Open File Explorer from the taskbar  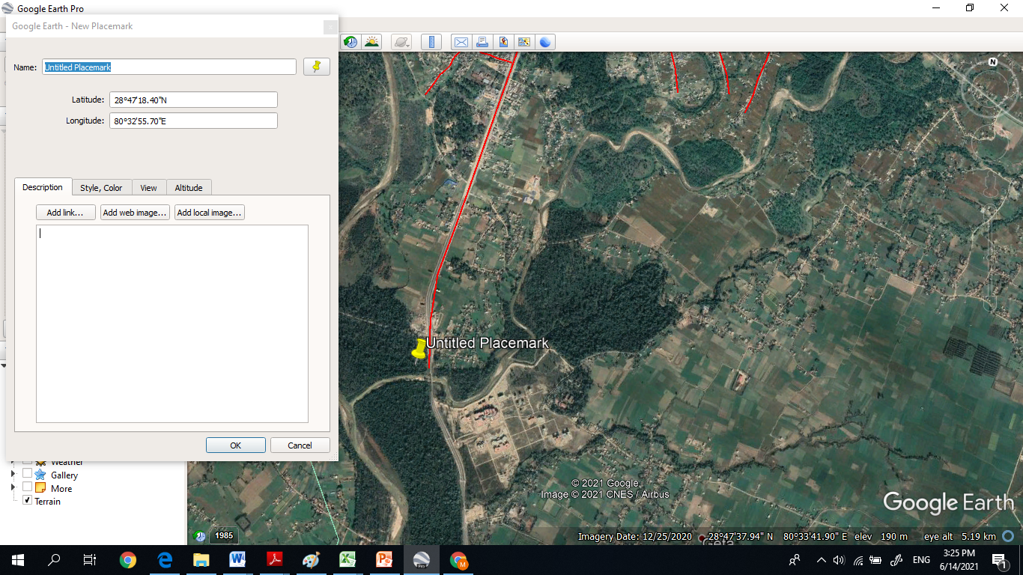coord(201,560)
